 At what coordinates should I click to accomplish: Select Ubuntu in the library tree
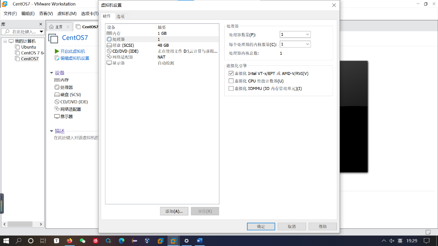tap(28, 47)
